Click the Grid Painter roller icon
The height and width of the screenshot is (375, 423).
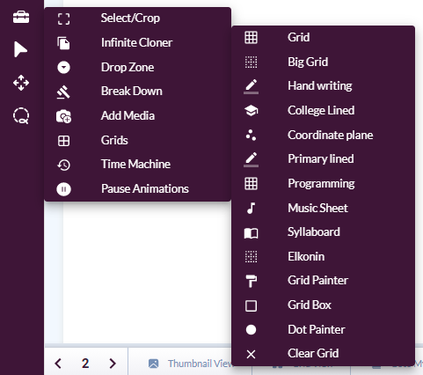click(251, 281)
